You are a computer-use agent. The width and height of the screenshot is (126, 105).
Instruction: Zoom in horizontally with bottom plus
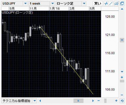point(116,101)
